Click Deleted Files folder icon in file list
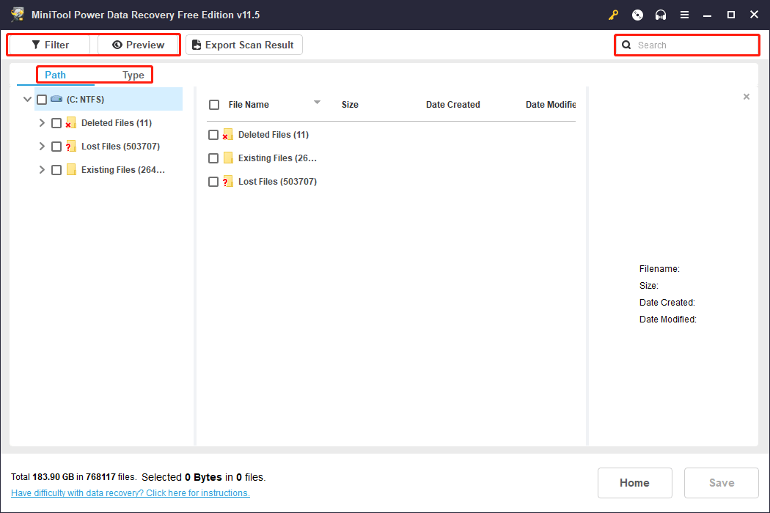Screen dimensions: 770x513 pos(227,135)
